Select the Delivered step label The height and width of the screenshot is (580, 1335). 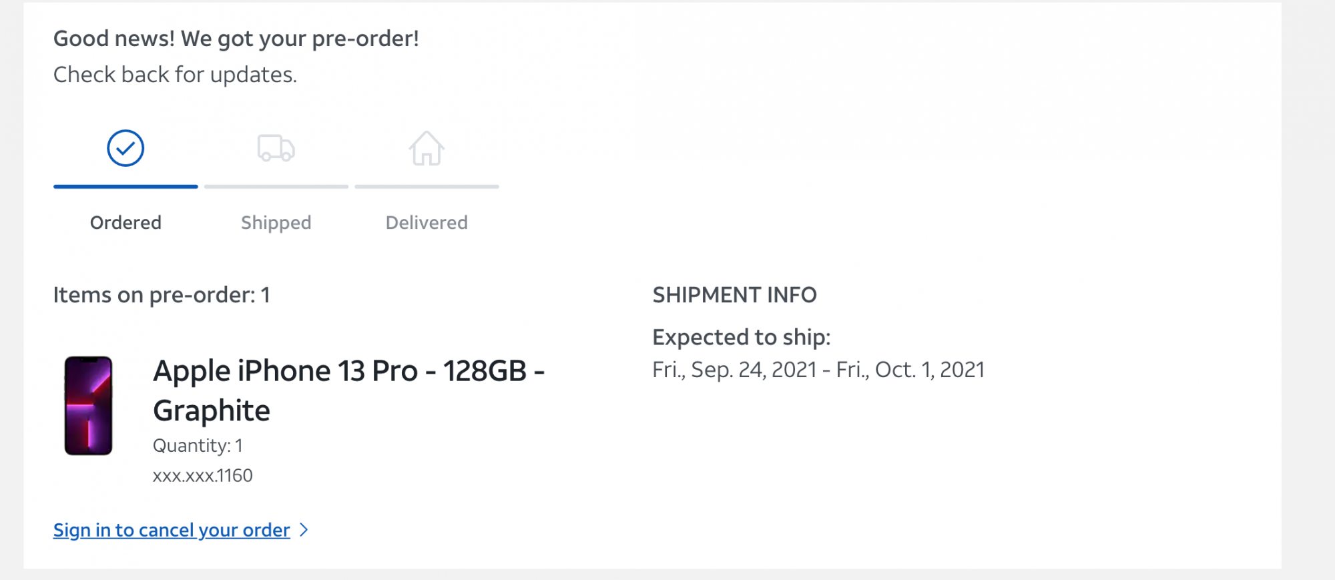click(x=427, y=222)
